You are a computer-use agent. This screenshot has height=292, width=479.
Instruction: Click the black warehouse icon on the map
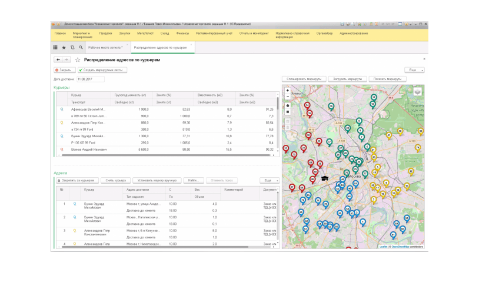[325, 178]
